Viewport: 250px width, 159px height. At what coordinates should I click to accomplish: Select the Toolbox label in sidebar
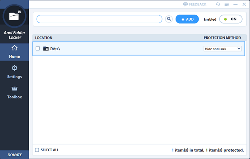pyautogui.click(x=15, y=97)
